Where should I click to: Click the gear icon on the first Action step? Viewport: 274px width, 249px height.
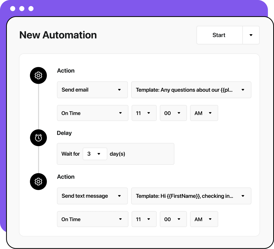(x=38, y=75)
